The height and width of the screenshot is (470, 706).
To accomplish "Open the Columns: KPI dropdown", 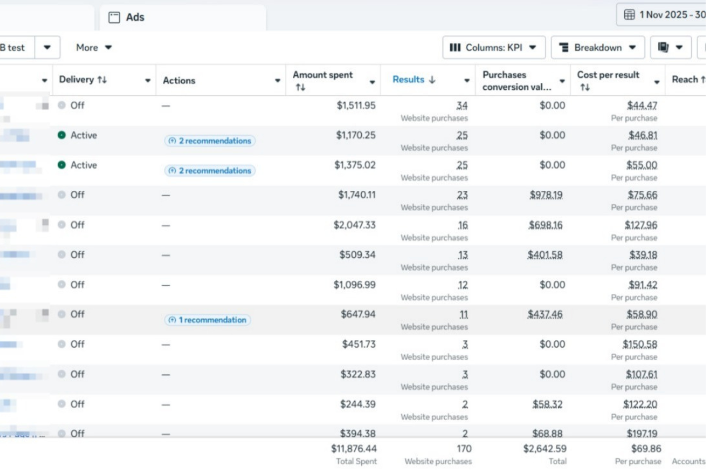I will click(x=494, y=48).
